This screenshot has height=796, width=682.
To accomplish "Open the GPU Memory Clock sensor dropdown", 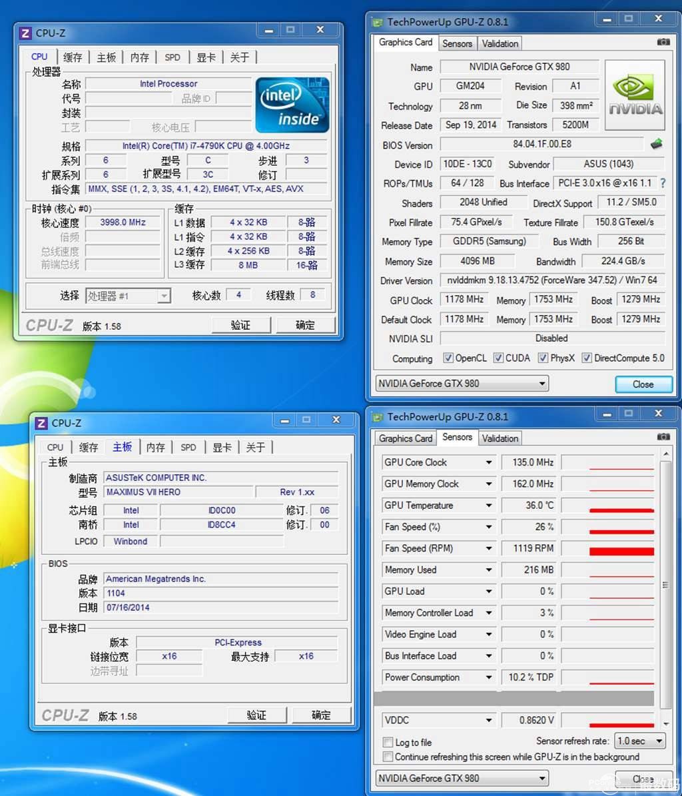I will point(489,484).
